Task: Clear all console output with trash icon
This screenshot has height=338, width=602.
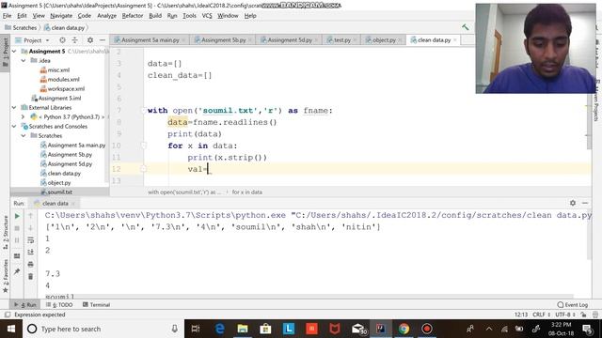Action: pyautogui.click(x=31, y=276)
